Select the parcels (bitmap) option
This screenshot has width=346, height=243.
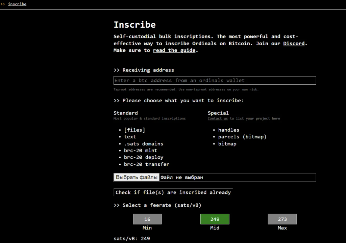click(x=242, y=137)
